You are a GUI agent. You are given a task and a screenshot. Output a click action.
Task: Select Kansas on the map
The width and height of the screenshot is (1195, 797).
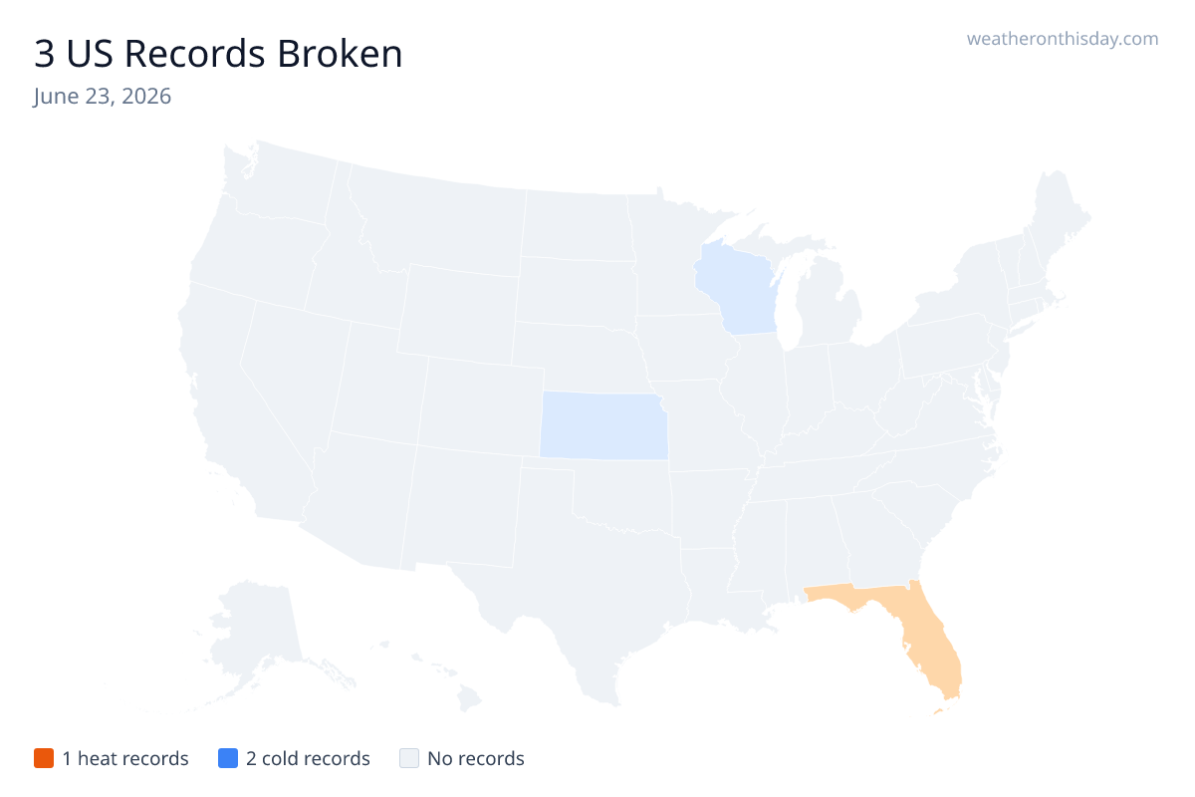[603, 425]
